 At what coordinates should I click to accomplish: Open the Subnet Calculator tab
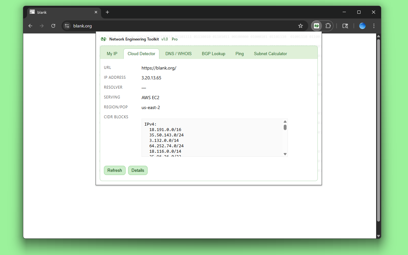point(270,54)
